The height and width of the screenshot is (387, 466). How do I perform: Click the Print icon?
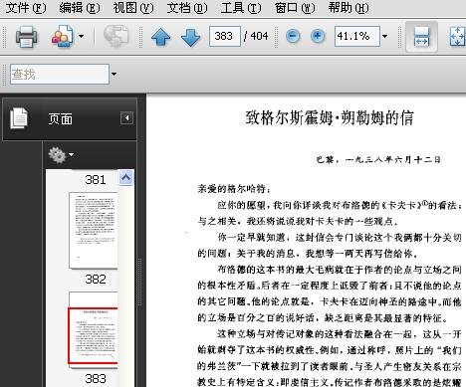pos(26,36)
